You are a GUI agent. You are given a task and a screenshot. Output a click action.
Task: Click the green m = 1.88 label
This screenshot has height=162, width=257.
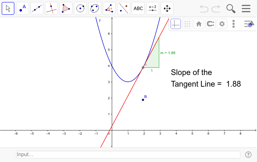(168, 53)
